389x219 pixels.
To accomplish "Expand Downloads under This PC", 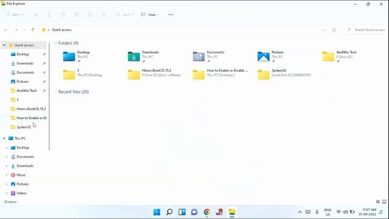I will point(7,166).
